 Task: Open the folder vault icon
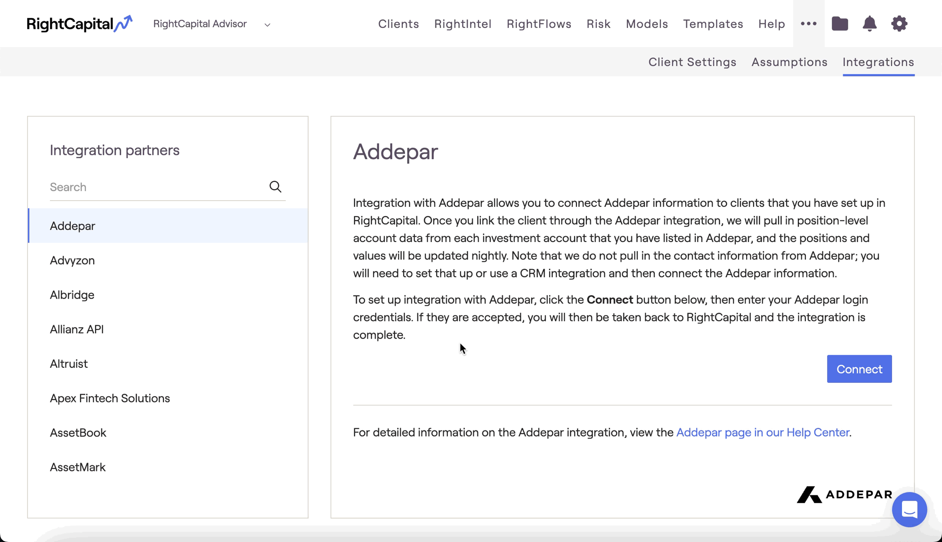click(x=840, y=24)
